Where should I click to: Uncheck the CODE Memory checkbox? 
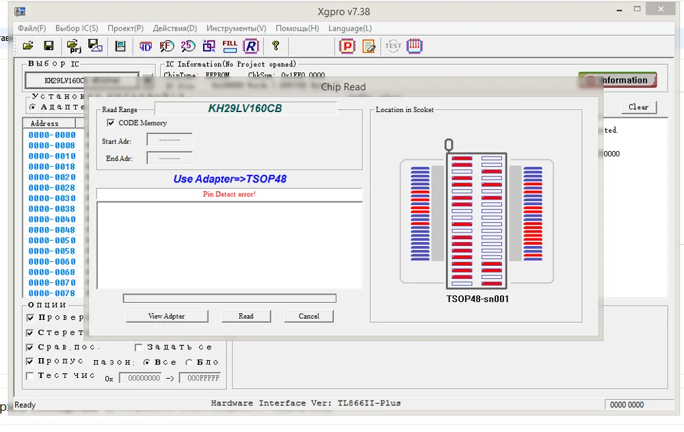point(111,123)
